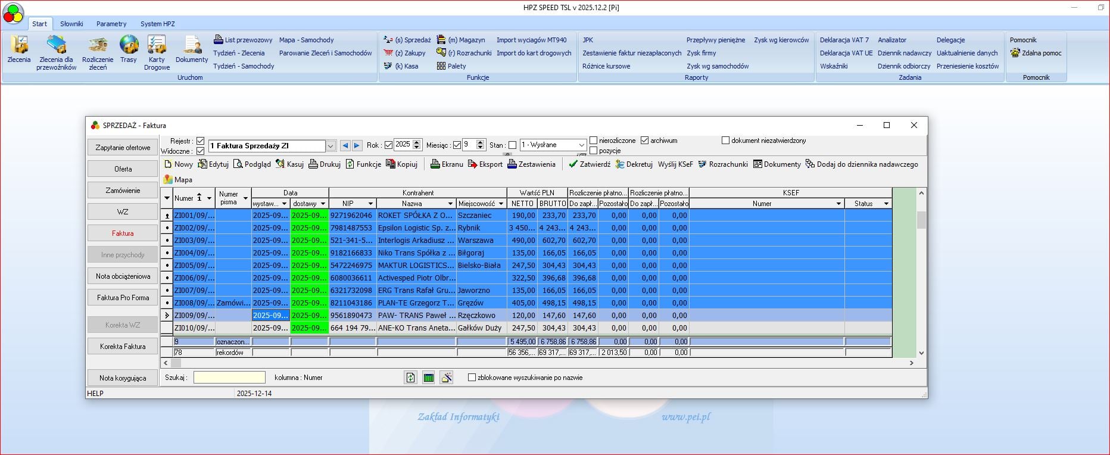Viewport: 1110px width, 455px height.
Task: Toggle the archiwum checkbox
Action: pyautogui.click(x=644, y=141)
